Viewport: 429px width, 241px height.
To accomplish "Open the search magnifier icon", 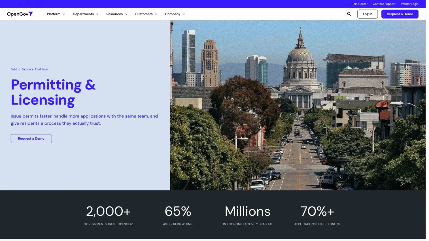I will pyautogui.click(x=349, y=14).
